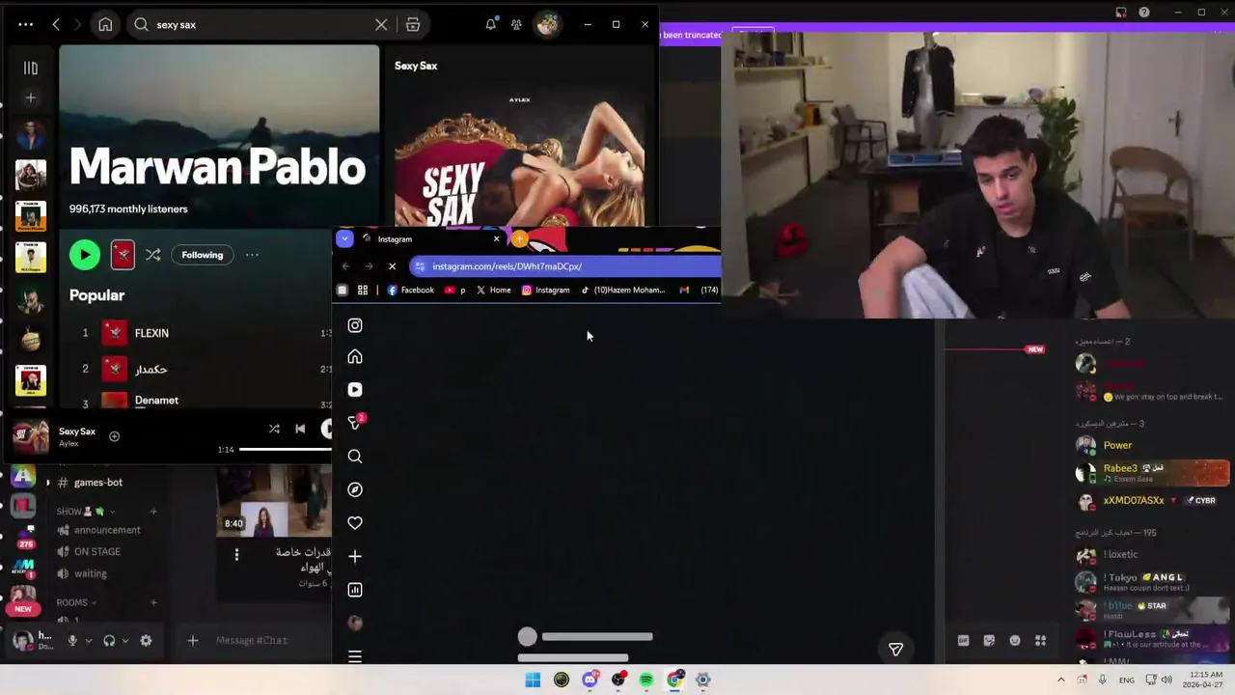Open Instagram profile avatar in sidebar
The height and width of the screenshot is (695, 1235).
(x=355, y=624)
